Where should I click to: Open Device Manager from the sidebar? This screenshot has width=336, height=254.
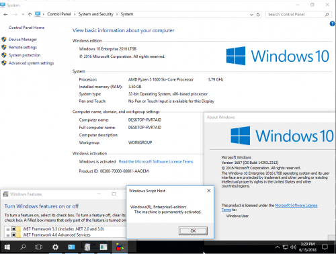pos(23,40)
